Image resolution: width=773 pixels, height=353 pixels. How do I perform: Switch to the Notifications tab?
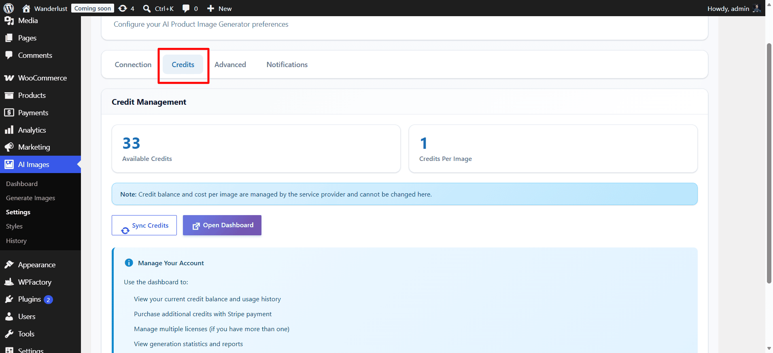coord(287,65)
